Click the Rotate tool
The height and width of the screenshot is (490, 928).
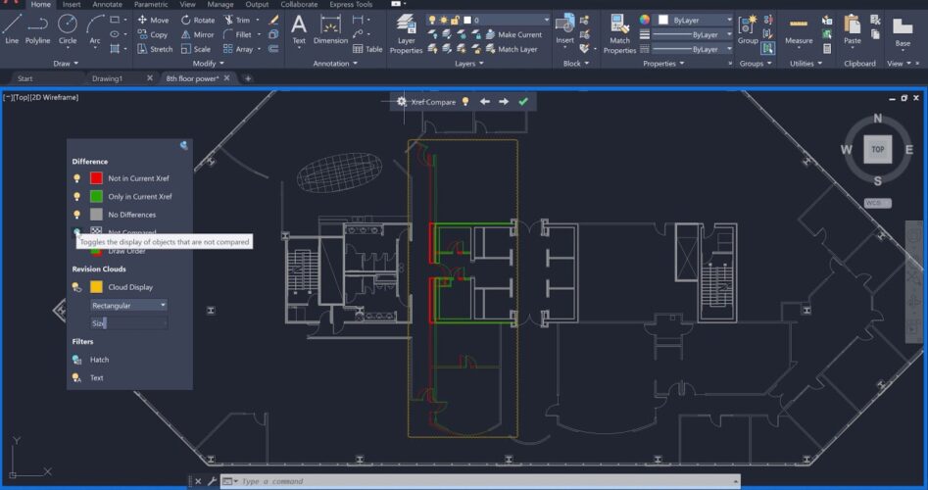point(198,20)
